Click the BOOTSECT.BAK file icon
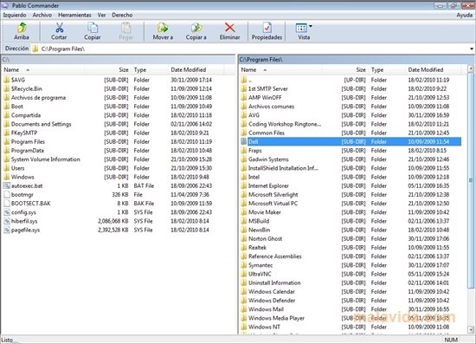This screenshot has width=476, height=344. point(6,204)
